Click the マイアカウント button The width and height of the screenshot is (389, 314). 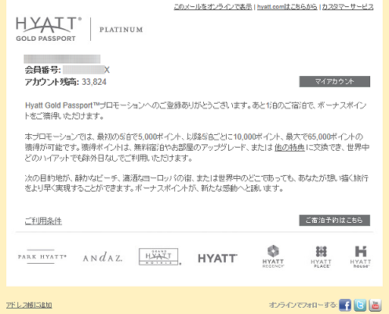335,82
